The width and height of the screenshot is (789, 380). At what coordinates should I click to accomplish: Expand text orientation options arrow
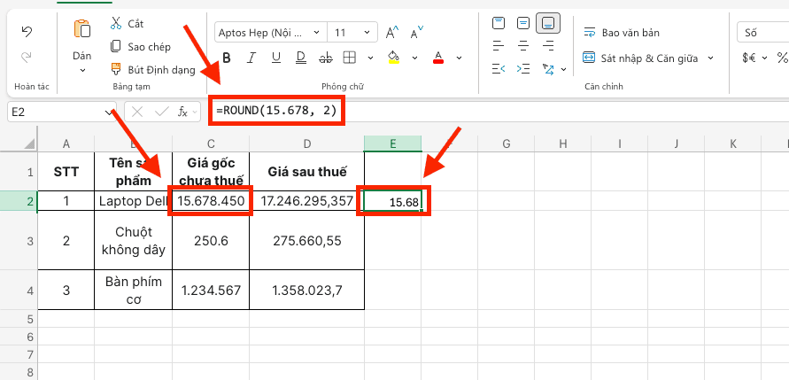pyautogui.click(x=563, y=69)
